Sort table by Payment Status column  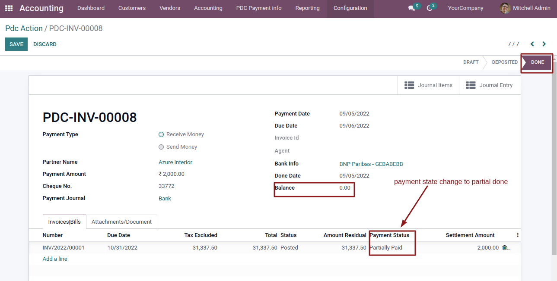click(389, 235)
